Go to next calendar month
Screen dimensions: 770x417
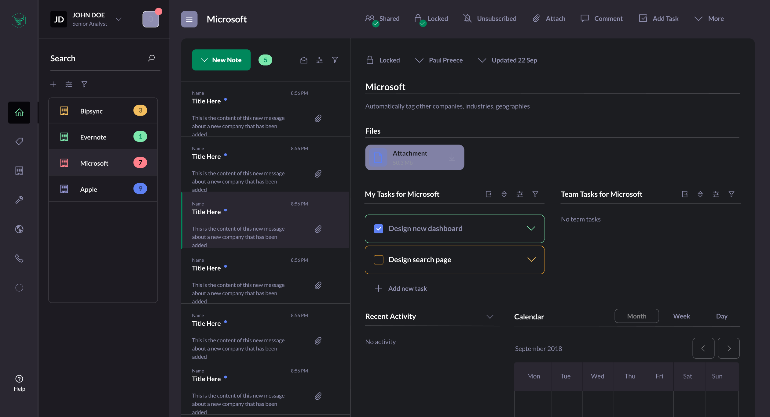pyautogui.click(x=729, y=348)
